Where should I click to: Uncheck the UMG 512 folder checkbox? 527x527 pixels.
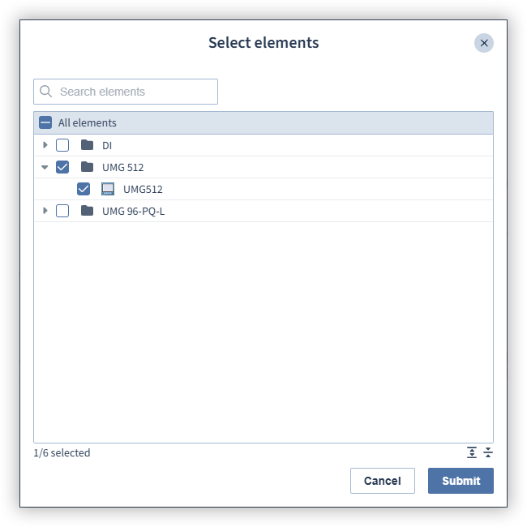(x=62, y=167)
